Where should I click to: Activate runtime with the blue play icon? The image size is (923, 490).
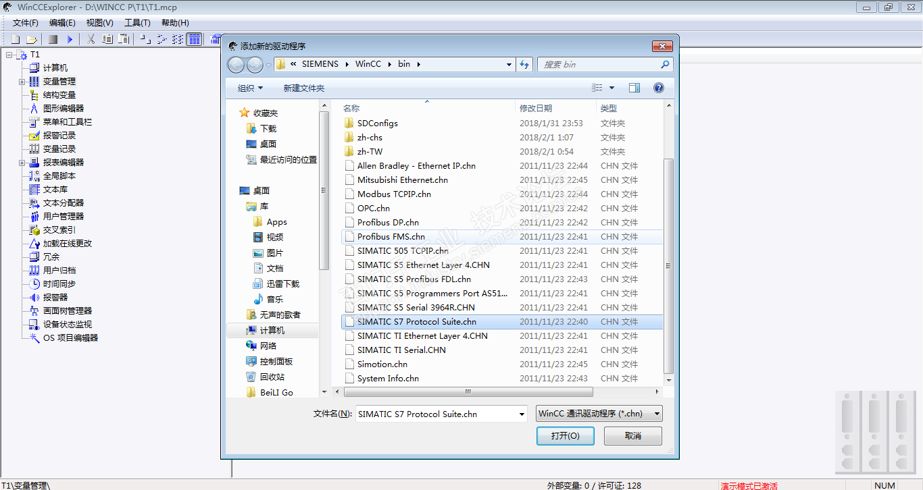(70, 39)
